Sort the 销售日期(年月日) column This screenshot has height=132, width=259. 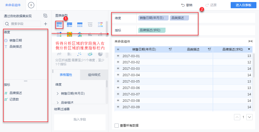[170, 49]
